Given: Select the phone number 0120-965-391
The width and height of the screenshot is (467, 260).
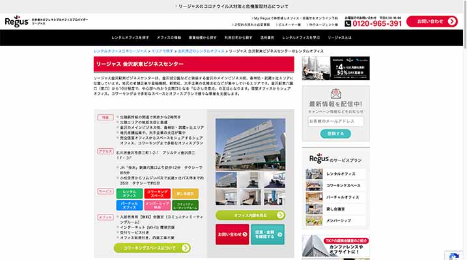Looking at the screenshot, I should pyautogui.click(x=377, y=24).
